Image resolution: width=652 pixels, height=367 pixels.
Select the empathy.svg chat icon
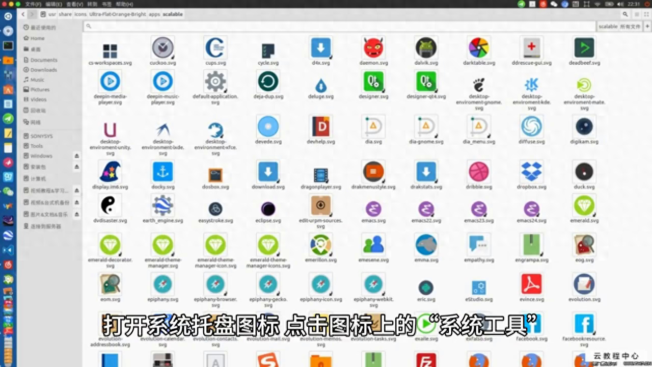point(479,245)
